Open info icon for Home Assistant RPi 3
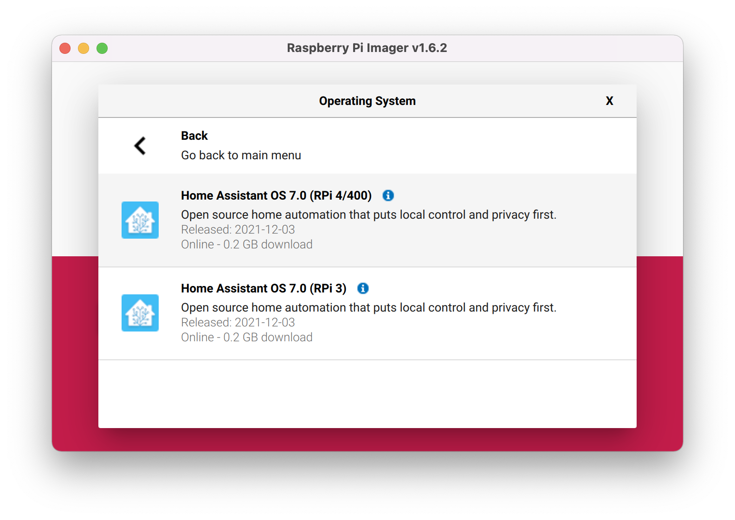 click(x=363, y=288)
